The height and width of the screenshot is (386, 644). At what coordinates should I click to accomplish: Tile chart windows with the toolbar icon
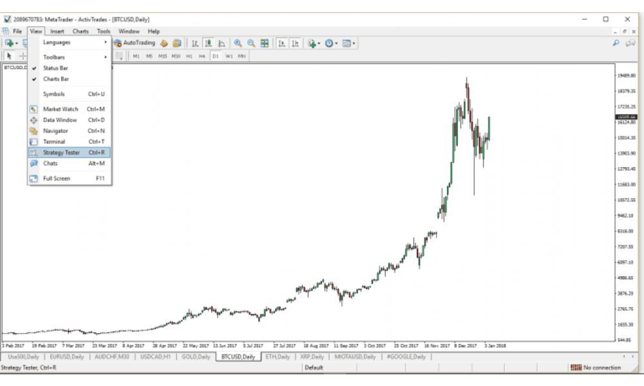coord(264,43)
